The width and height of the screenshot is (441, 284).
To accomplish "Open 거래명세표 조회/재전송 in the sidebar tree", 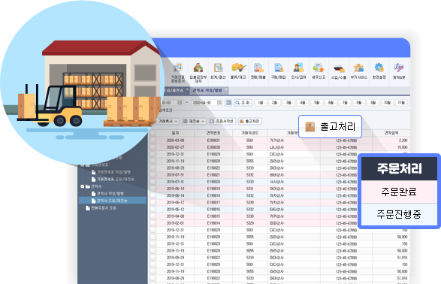I will [x=115, y=179].
